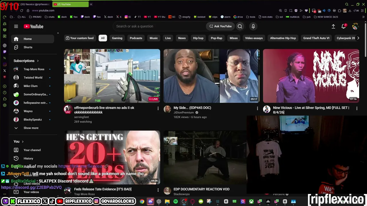Open BlackySpeakz subscription
The height and width of the screenshot is (206, 367).
(x=32, y=120)
